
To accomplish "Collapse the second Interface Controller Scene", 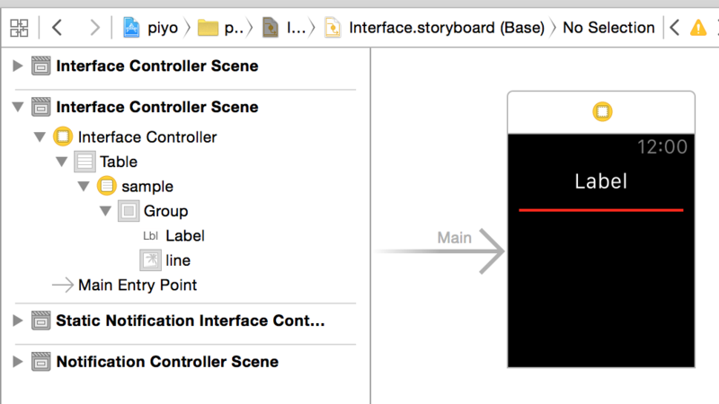I will (x=17, y=107).
